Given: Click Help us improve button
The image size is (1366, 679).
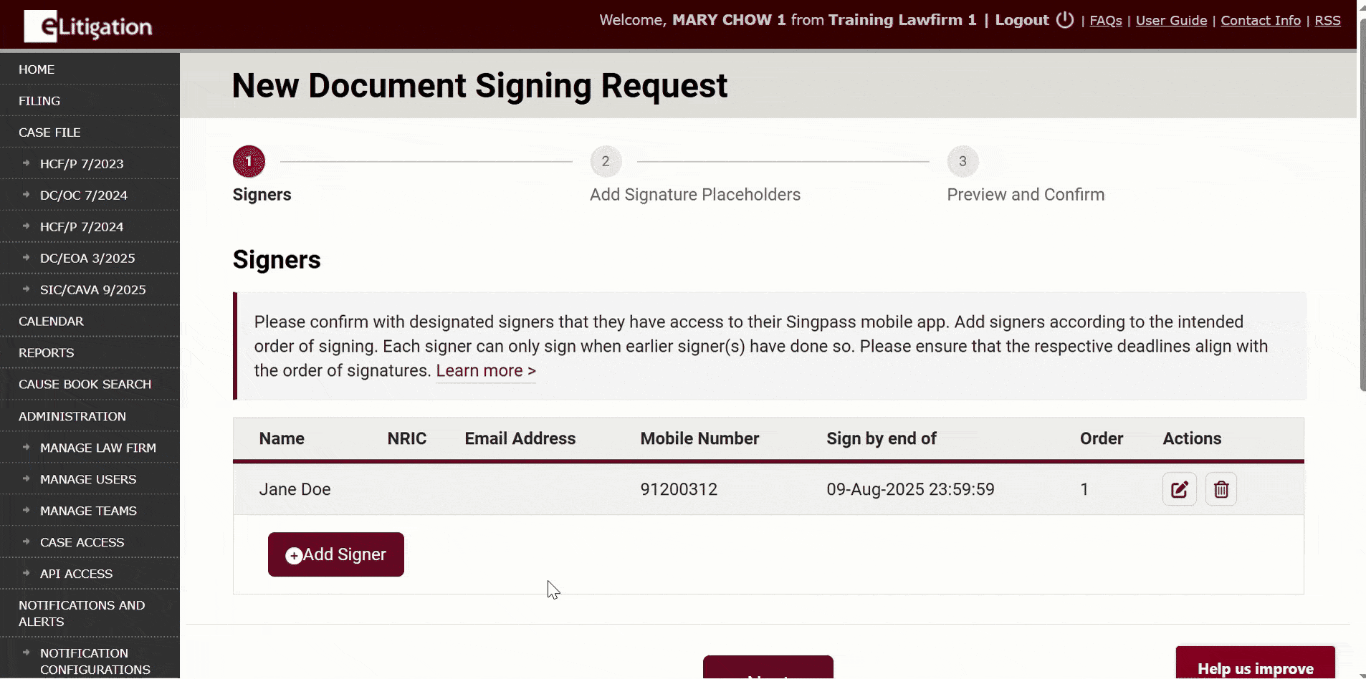Looking at the screenshot, I should 1255,667.
